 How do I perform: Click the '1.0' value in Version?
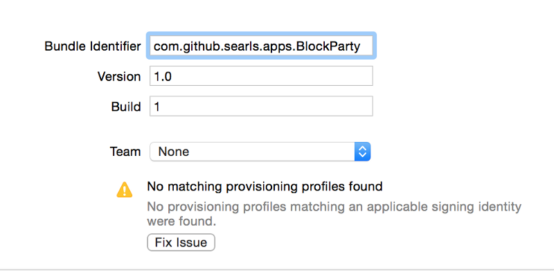point(163,76)
